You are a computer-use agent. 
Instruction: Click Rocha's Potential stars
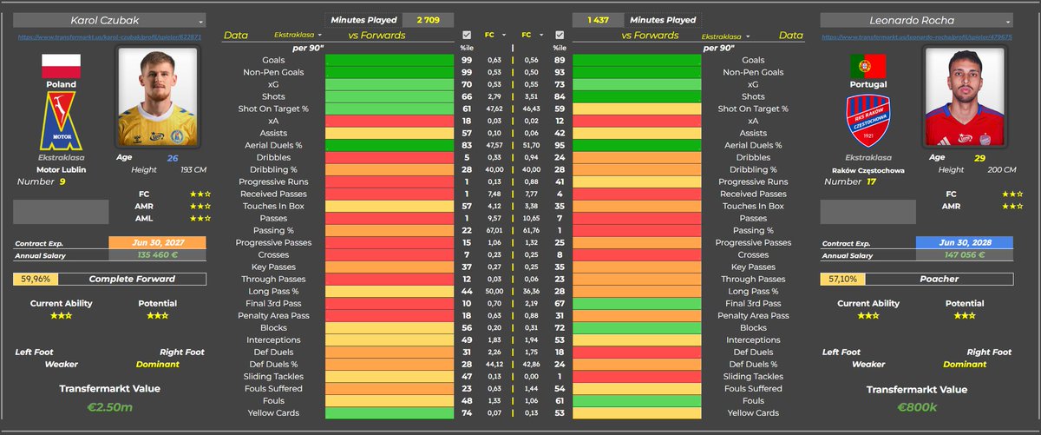tap(964, 316)
